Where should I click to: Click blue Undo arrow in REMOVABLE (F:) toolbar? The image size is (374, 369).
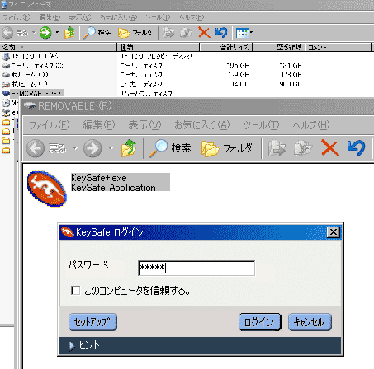click(x=356, y=148)
